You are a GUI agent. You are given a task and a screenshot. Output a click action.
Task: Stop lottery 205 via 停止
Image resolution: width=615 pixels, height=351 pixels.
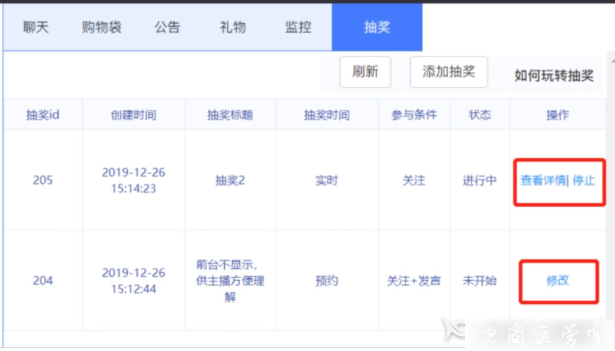pyautogui.click(x=584, y=180)
